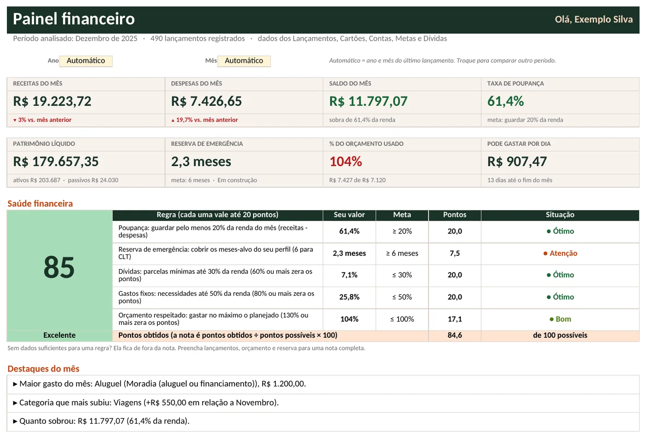Open the Mês selector showing Automático

pyautogui.click(x=244, y=61)
